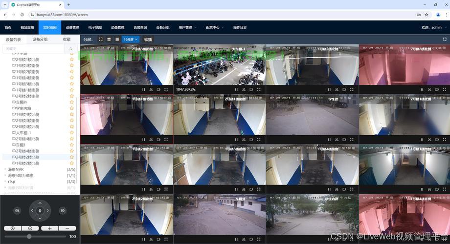Favorite the 1号楼4楼北侧 camera star
The height and width of the screenshot is (244, 450).
tap(72, 114)
